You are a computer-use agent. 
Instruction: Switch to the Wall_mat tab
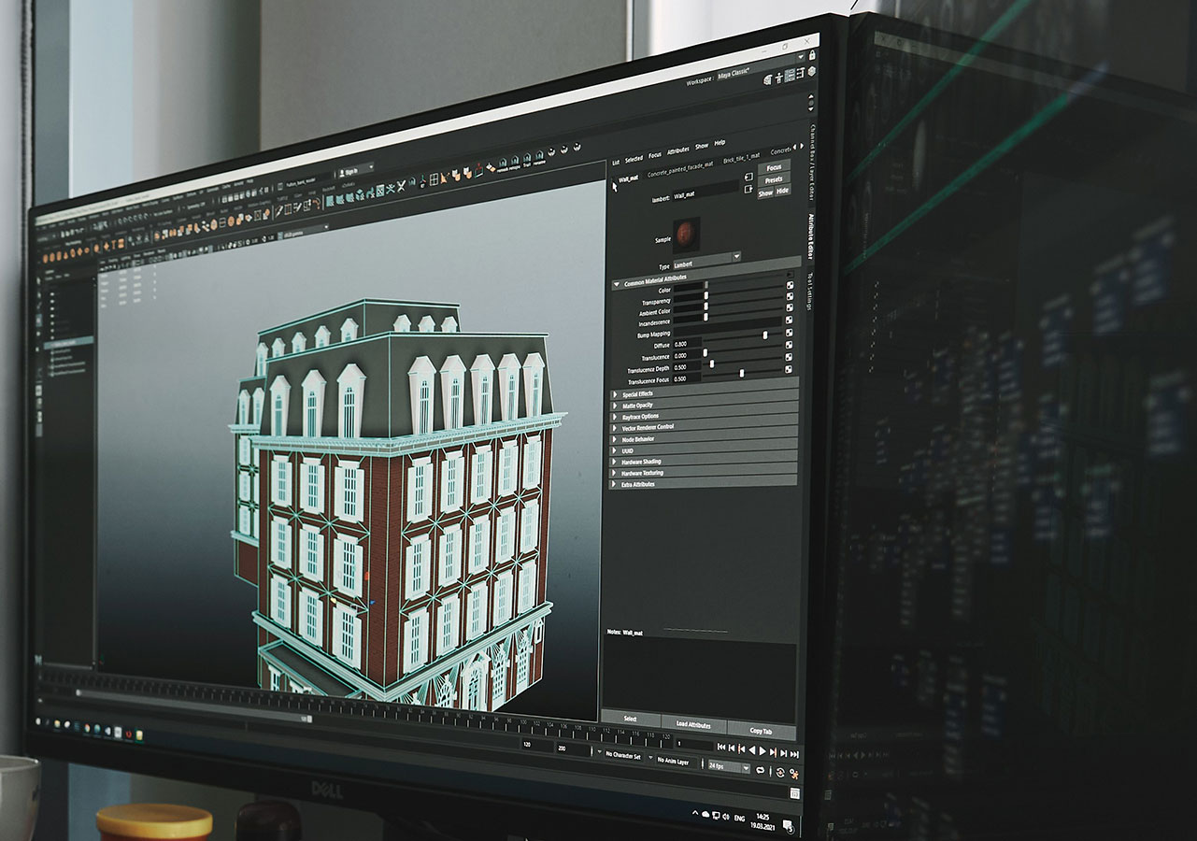pyautogui.click(x=628, y=178)
